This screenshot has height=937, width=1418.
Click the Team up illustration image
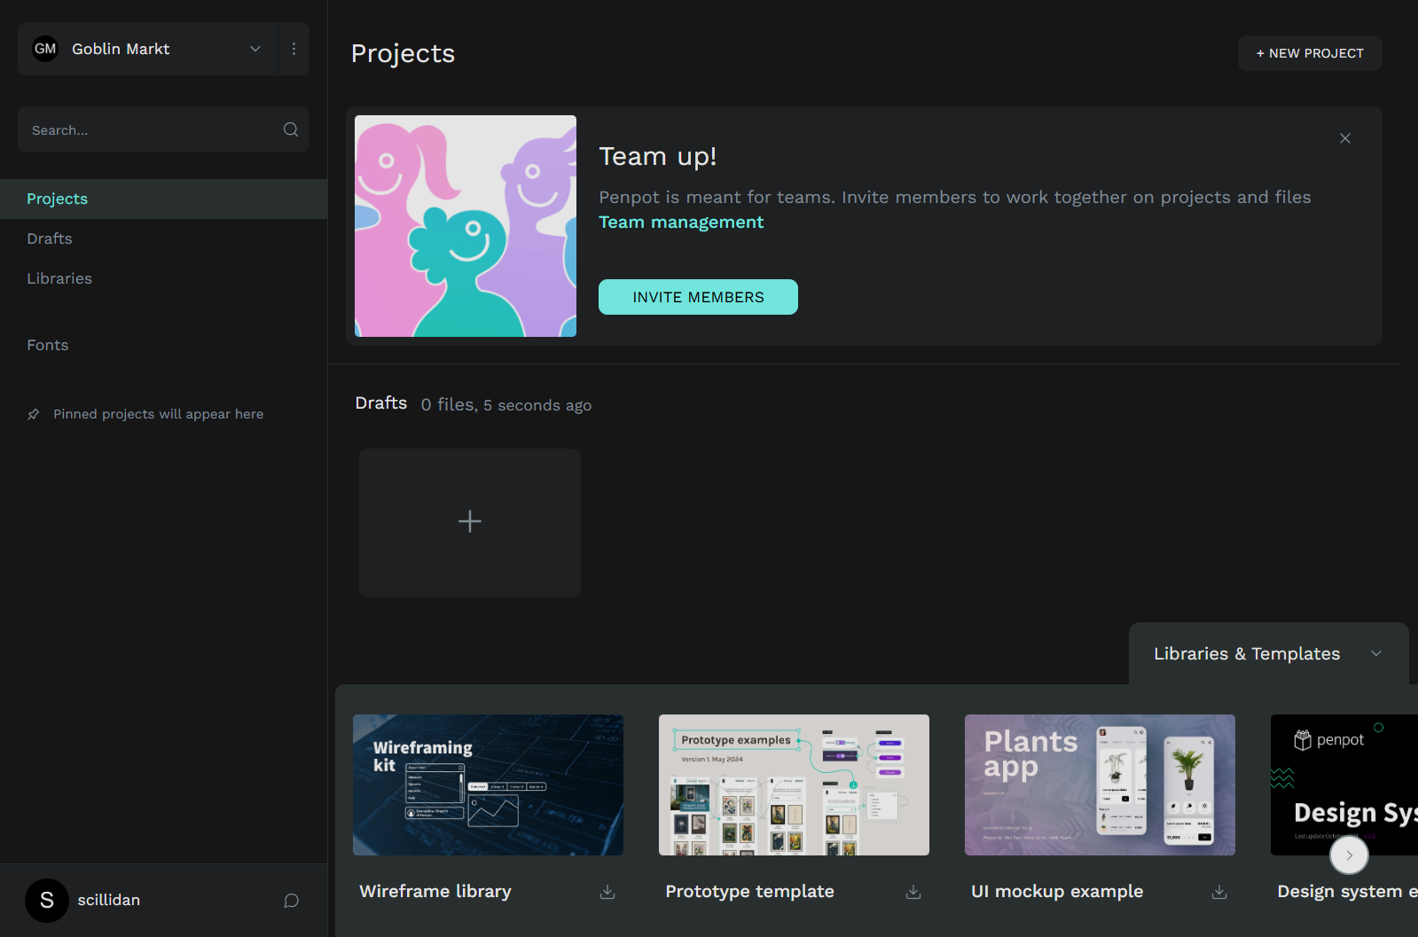466,226
